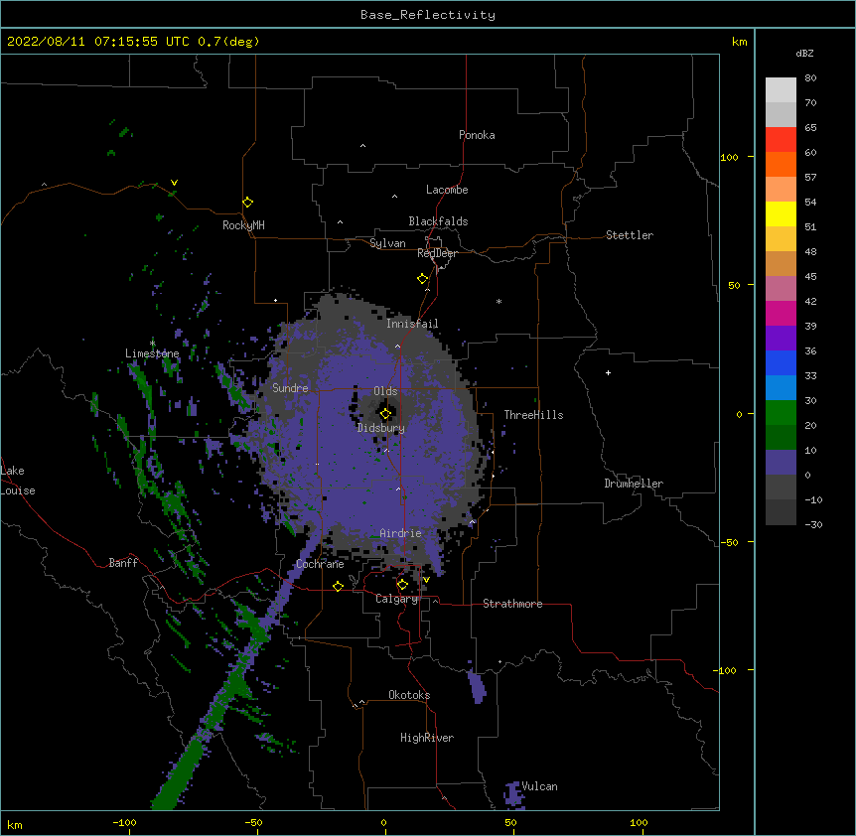The height and width of the screenshot is (836, 856).
Task: Click the km unit label at top right
Action: (x=739, y=42)
